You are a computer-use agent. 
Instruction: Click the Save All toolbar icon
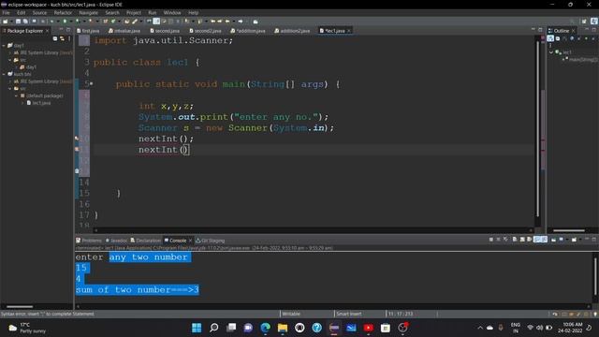point(25,22)
